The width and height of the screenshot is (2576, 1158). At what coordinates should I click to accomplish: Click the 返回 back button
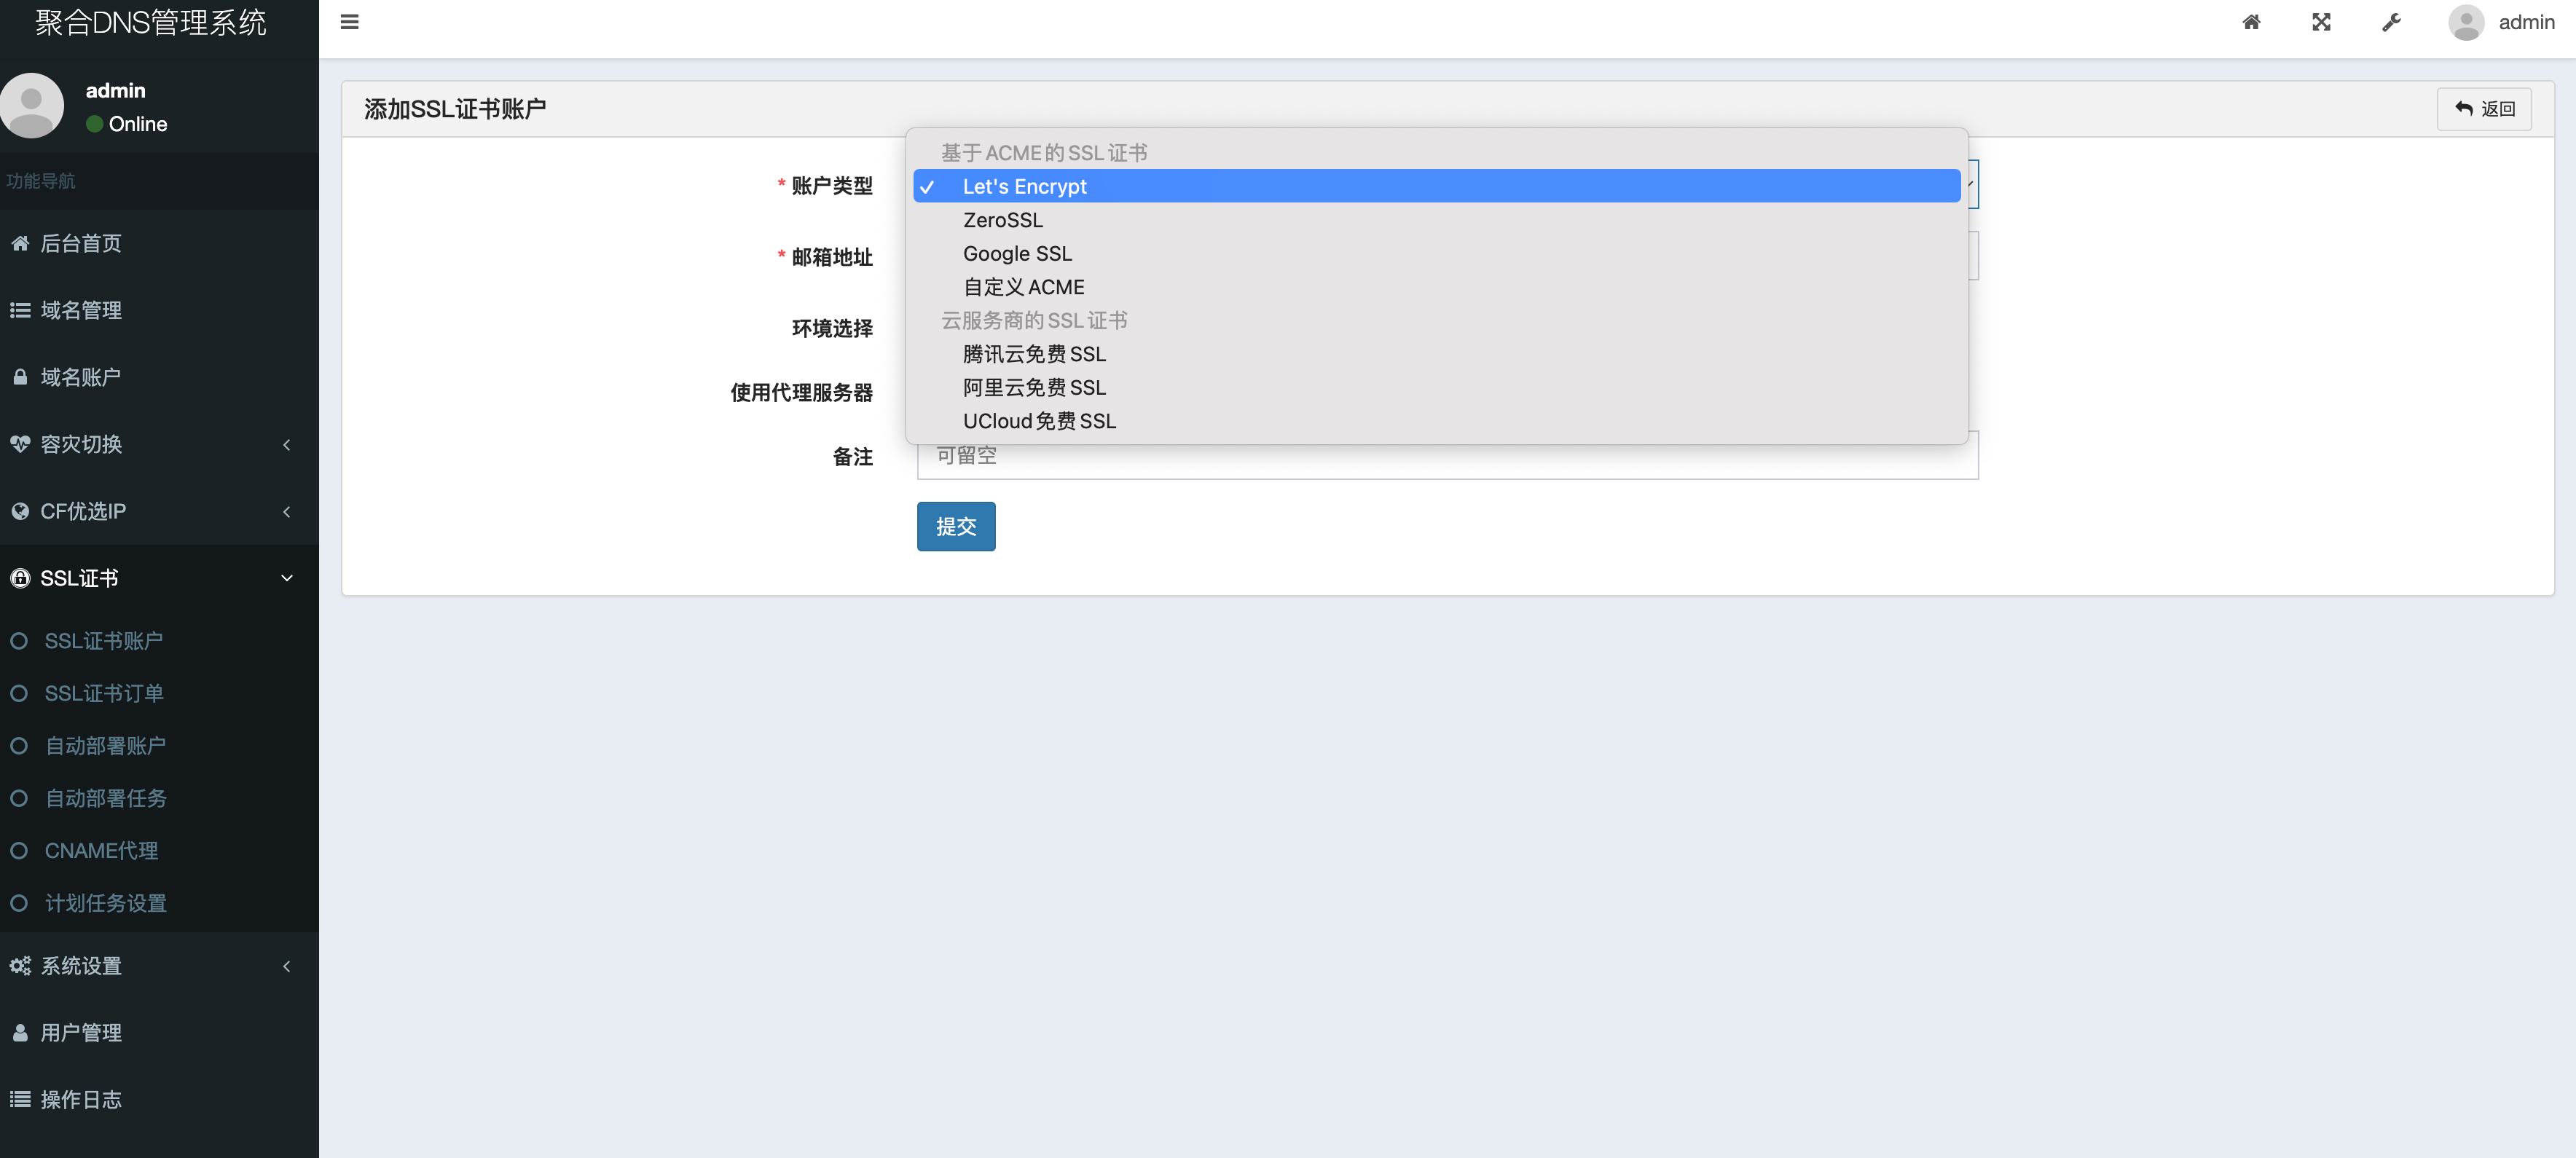(2484, 108)
